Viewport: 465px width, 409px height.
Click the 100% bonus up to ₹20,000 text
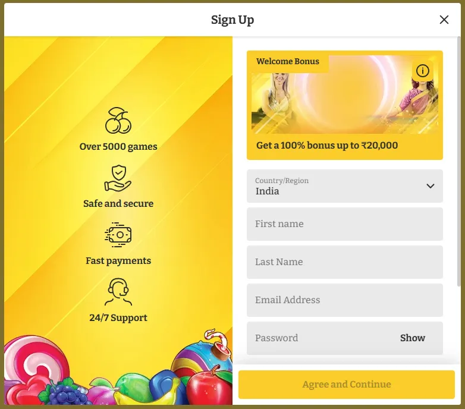point(327,146)
